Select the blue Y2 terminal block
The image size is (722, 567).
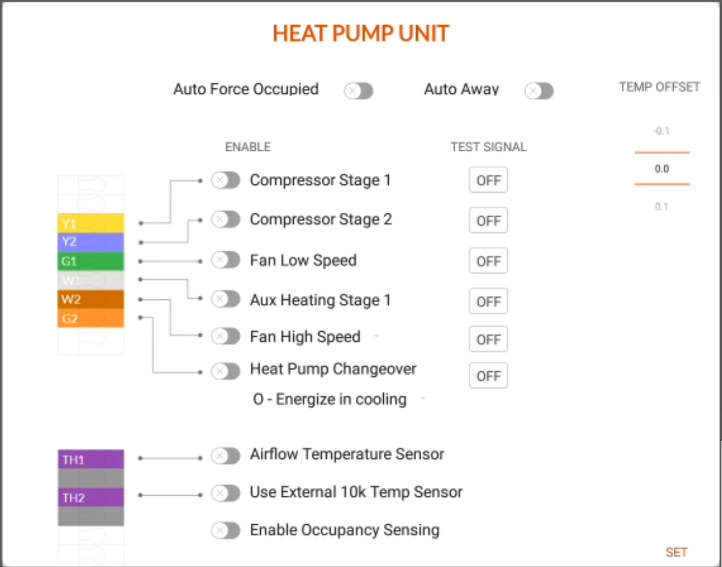[x=91, y=242]
